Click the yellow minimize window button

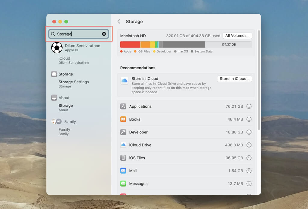(60, 22)
